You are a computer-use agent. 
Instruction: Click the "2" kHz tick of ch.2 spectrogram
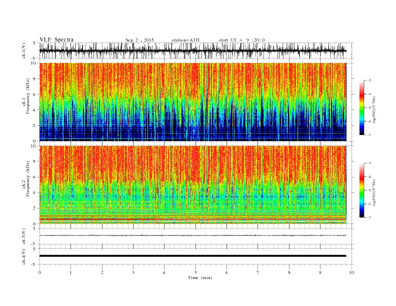34,208
